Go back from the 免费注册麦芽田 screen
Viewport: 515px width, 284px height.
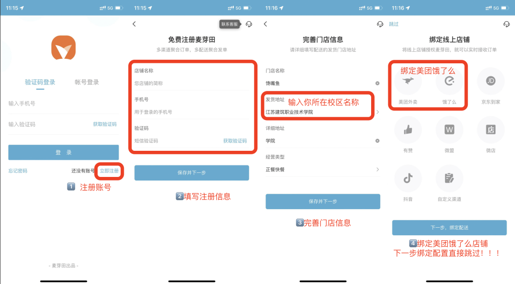tap(134, 24)
